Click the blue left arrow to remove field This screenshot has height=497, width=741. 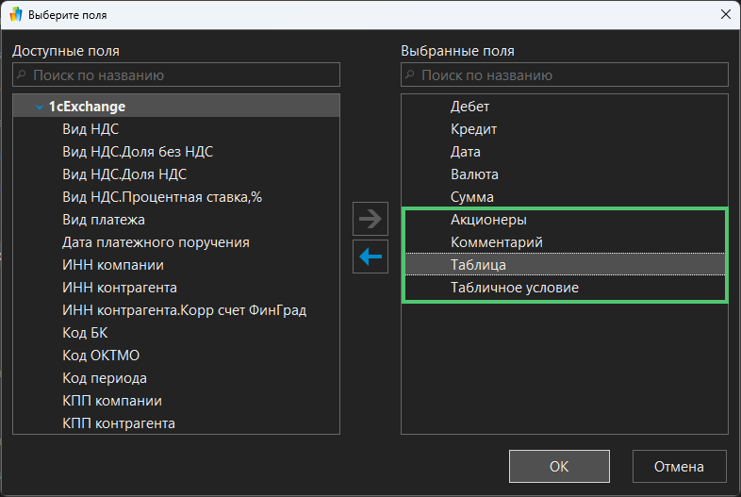(370, 257)
